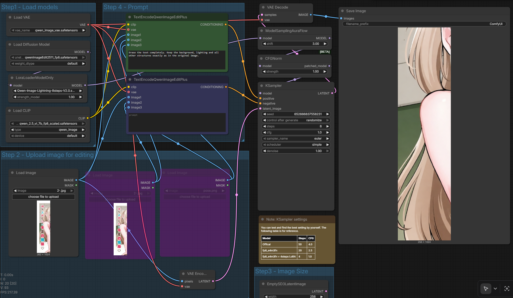The width and height of the screenshot is (513, 298).
Task: Collapse the LoraLoaderModelOnly node using its dot
Action: point(12,78)
